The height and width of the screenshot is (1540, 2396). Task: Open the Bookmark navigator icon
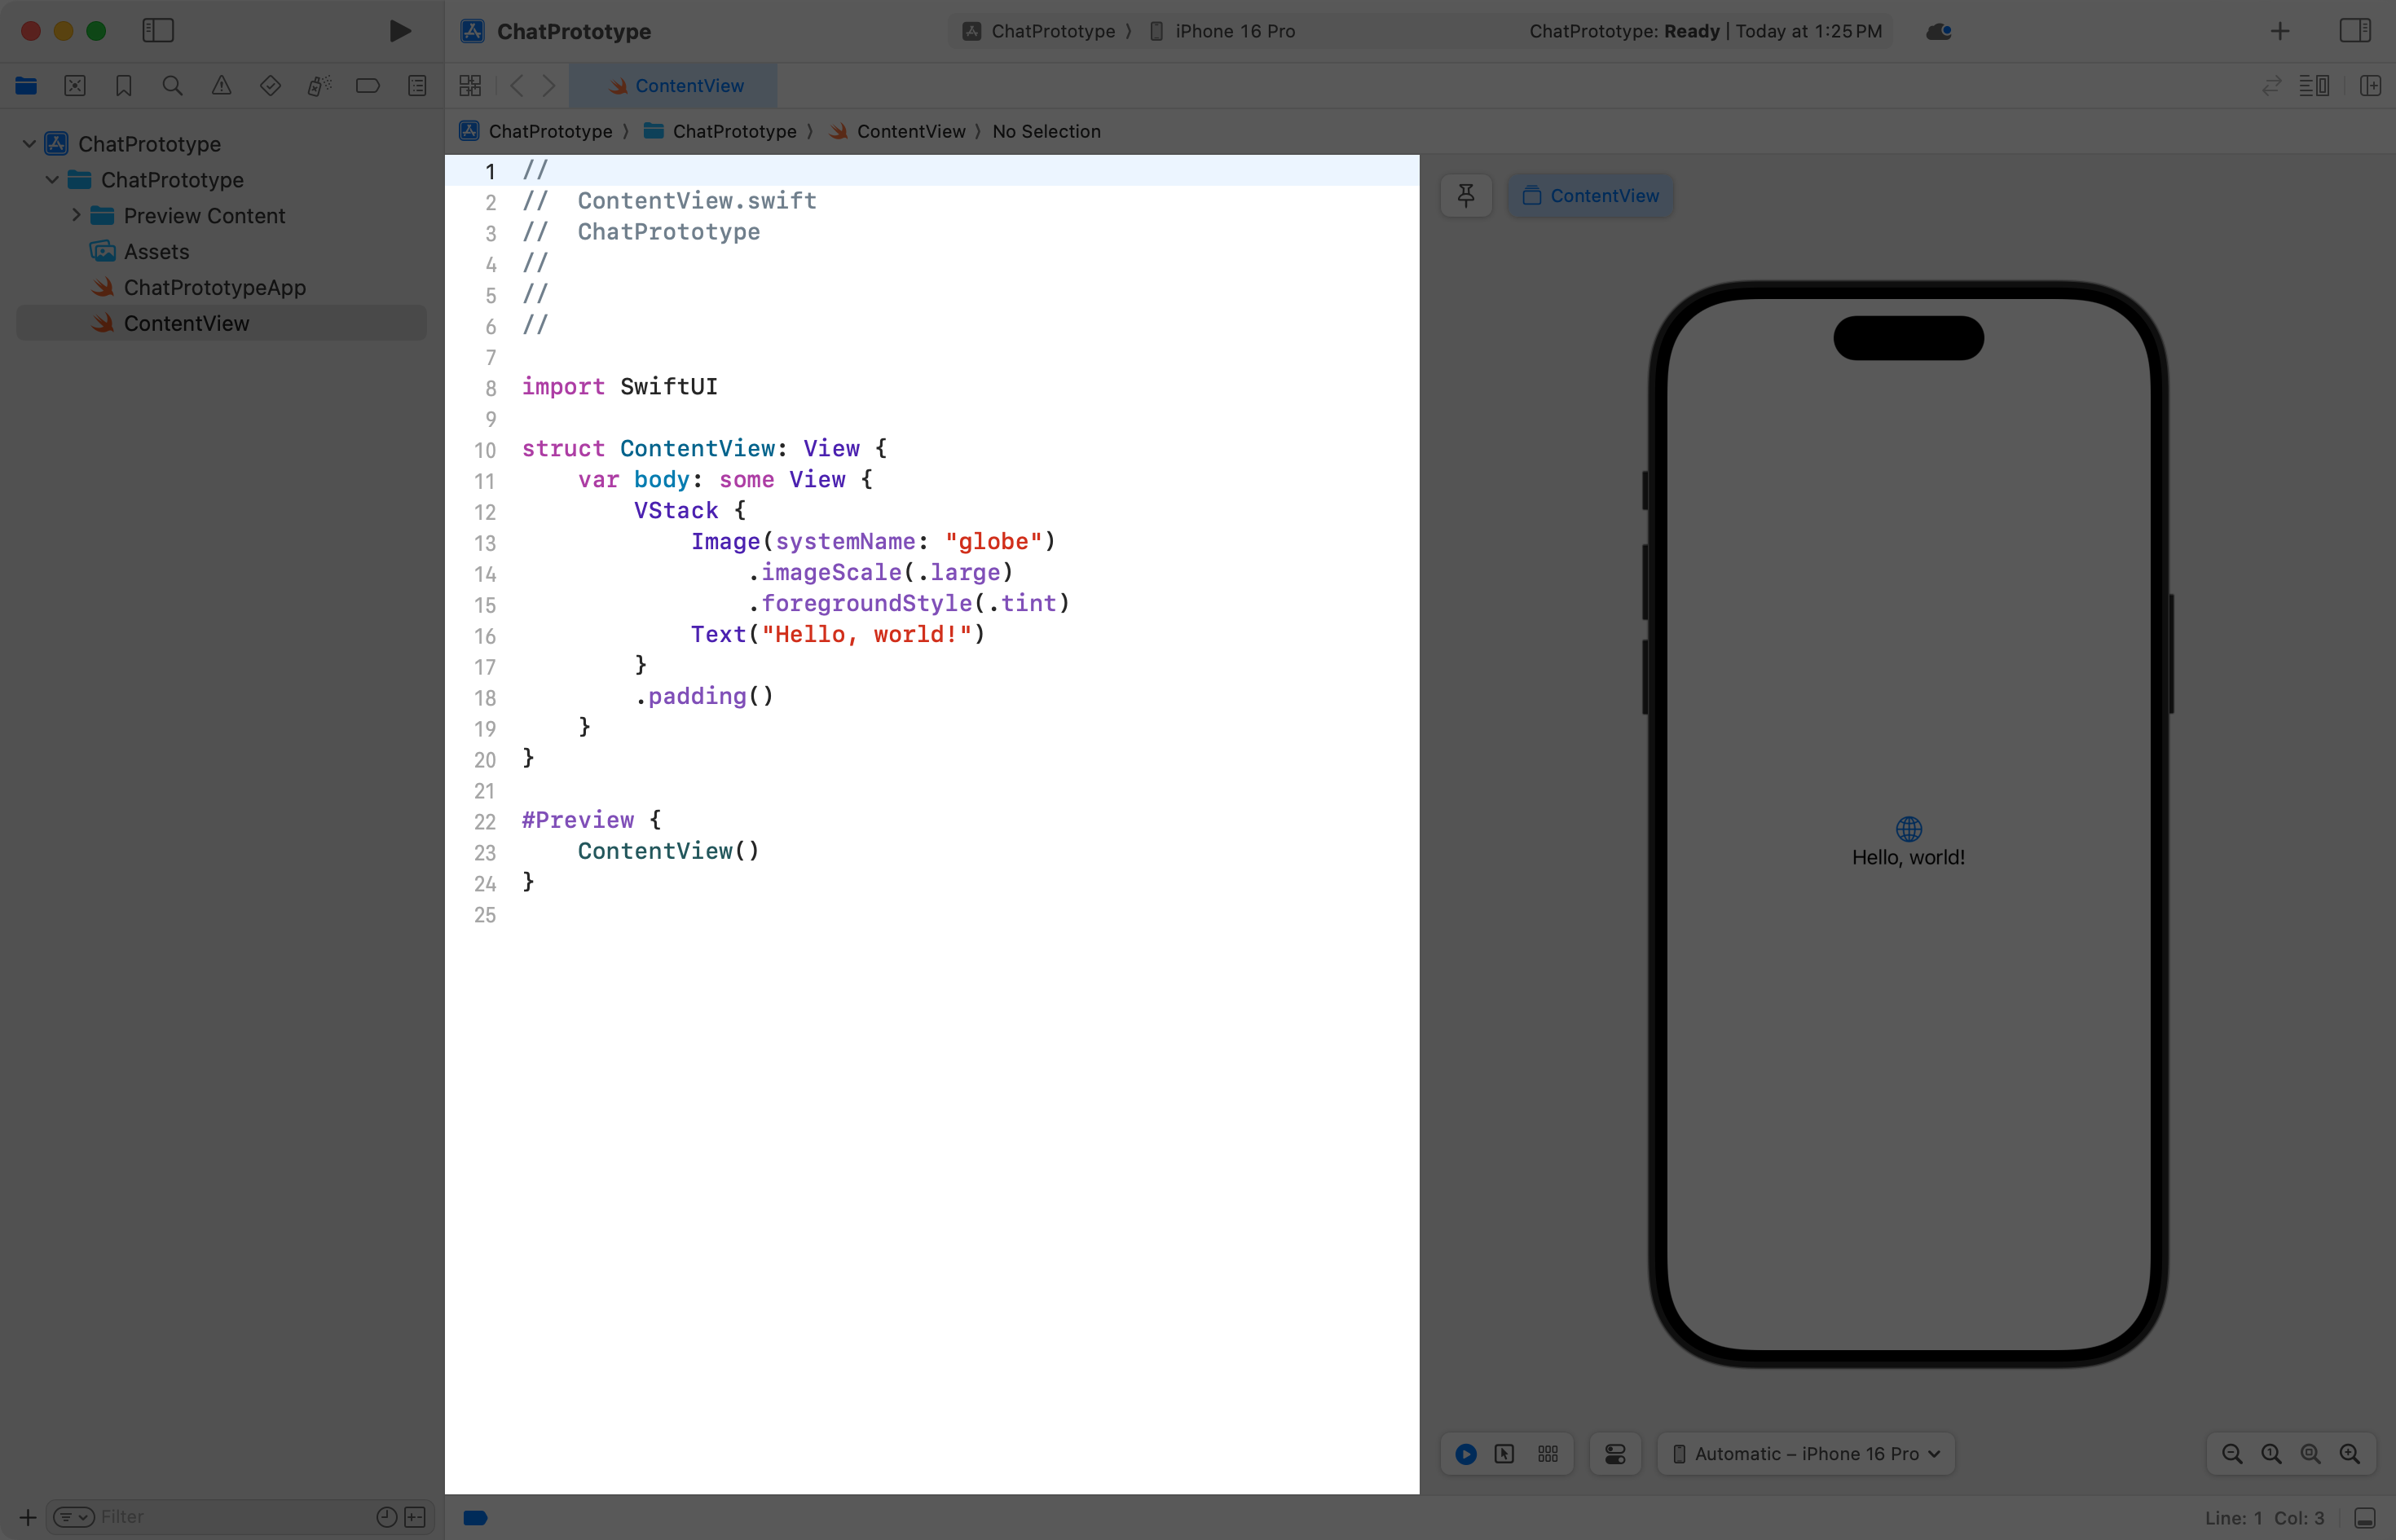(x=123, y=86)
